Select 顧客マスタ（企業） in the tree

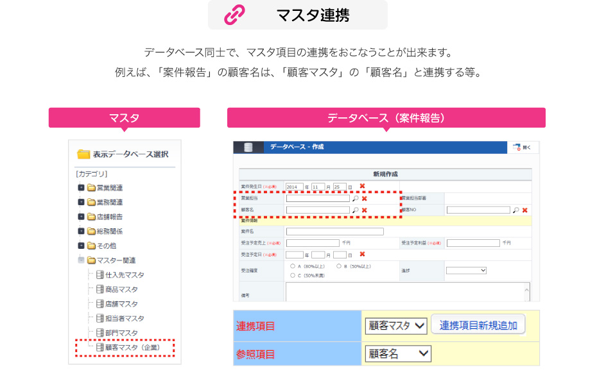pyautogui.click(x=132, y=348)
